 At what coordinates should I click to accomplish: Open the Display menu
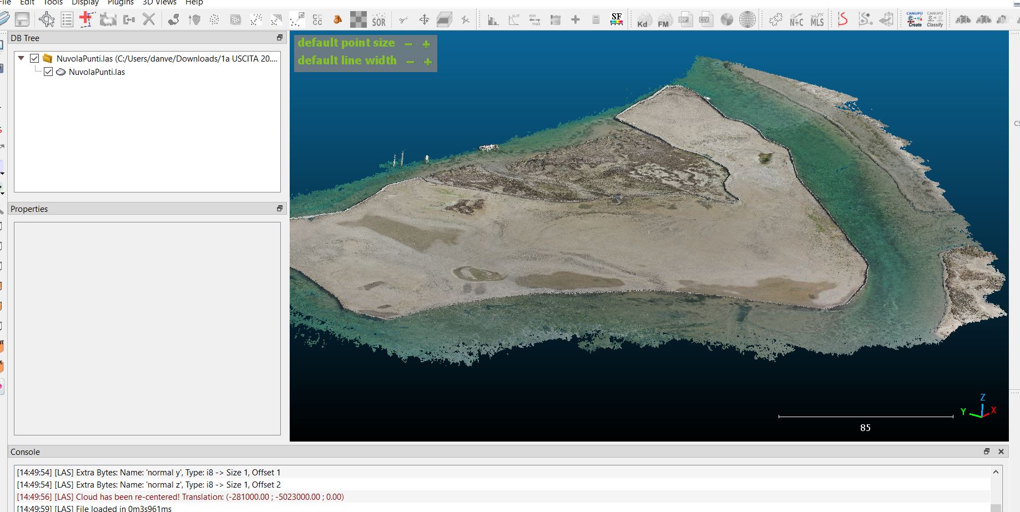[x=85, y=3]
